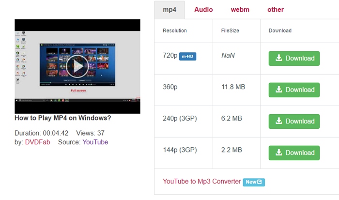Viewport: 339px width, 200px height.
Task: Click the Views: 37 text
Action: pyautogui.click(x=90, y=133)
